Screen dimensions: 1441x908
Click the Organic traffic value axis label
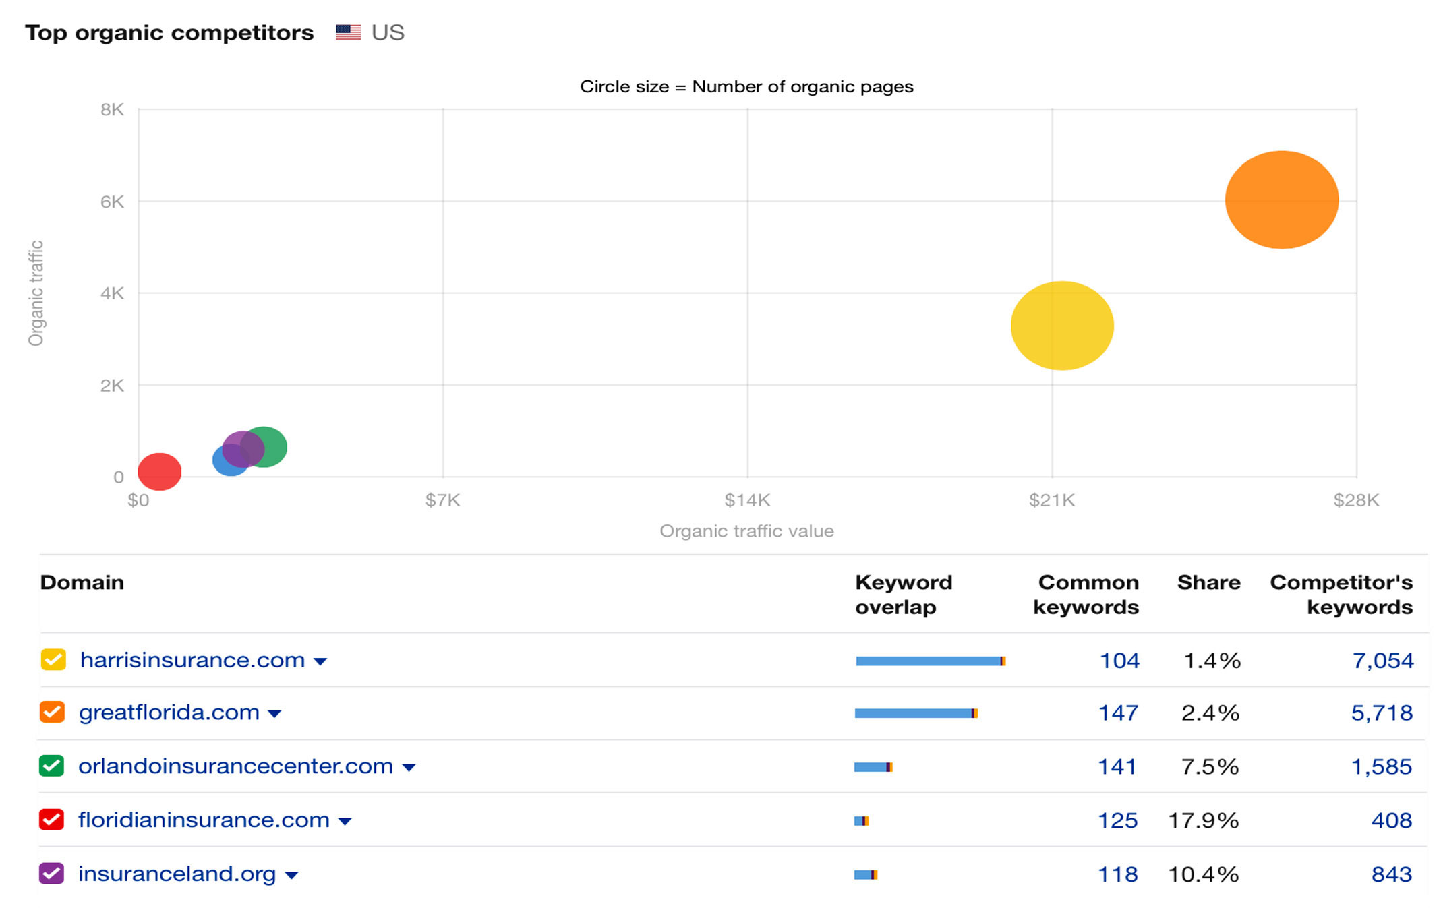pos(746,531)
